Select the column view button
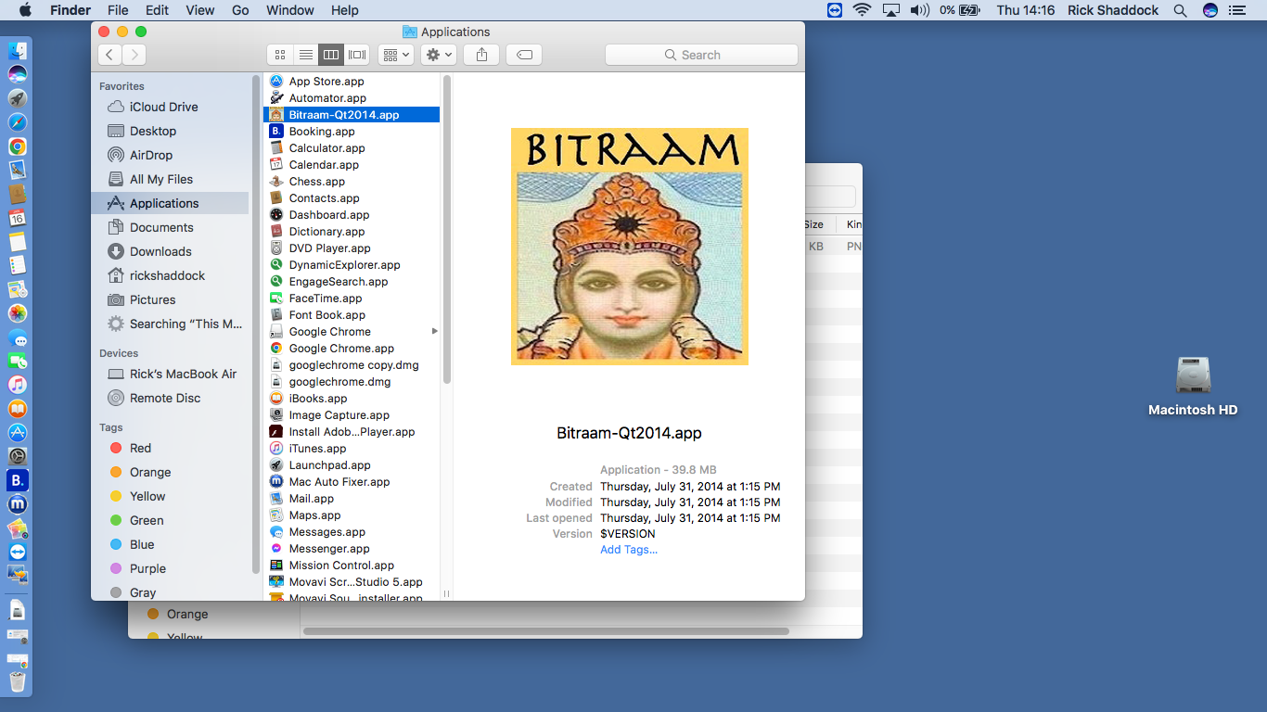Image resolution: width=1267 pixels, height=712 pixels. coord(331,55)
